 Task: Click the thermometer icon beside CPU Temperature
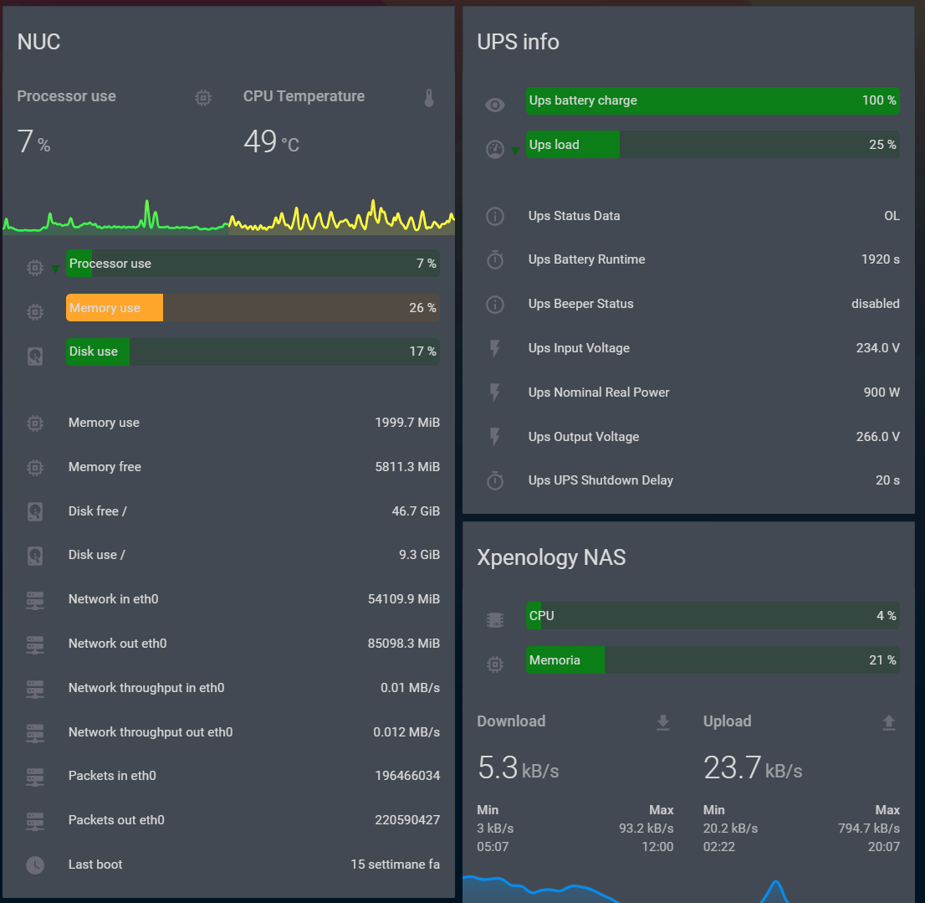(429, 98)
